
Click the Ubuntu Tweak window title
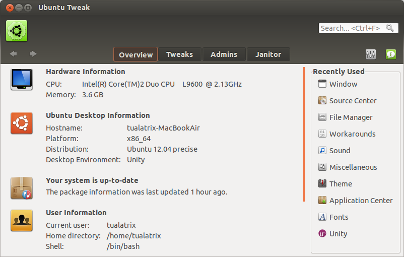pos(64,8)
